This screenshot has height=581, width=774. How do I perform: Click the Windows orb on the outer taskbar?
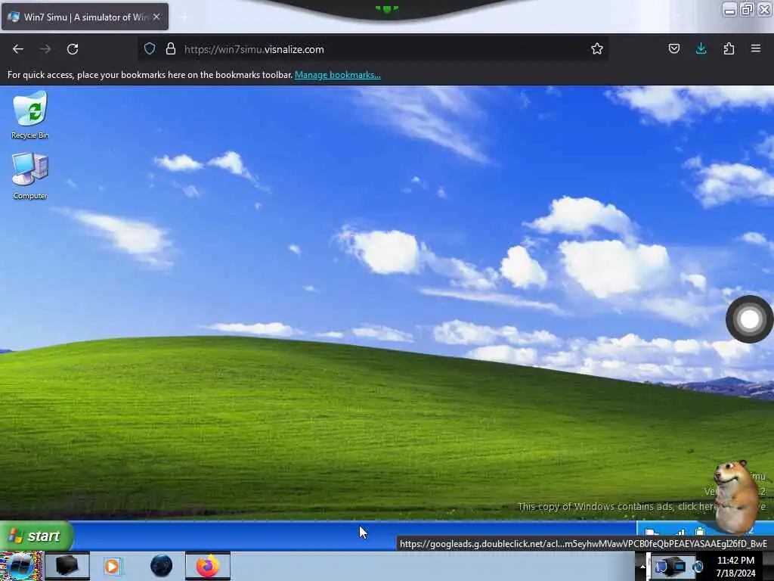coord(21,566)
